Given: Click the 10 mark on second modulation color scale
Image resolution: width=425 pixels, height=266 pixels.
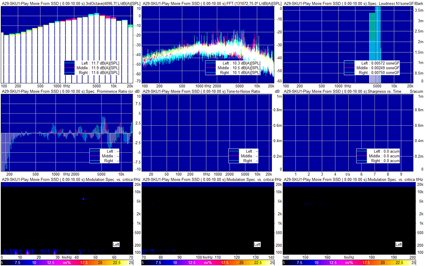Looking at the screenshot, I should coord(175,262).
